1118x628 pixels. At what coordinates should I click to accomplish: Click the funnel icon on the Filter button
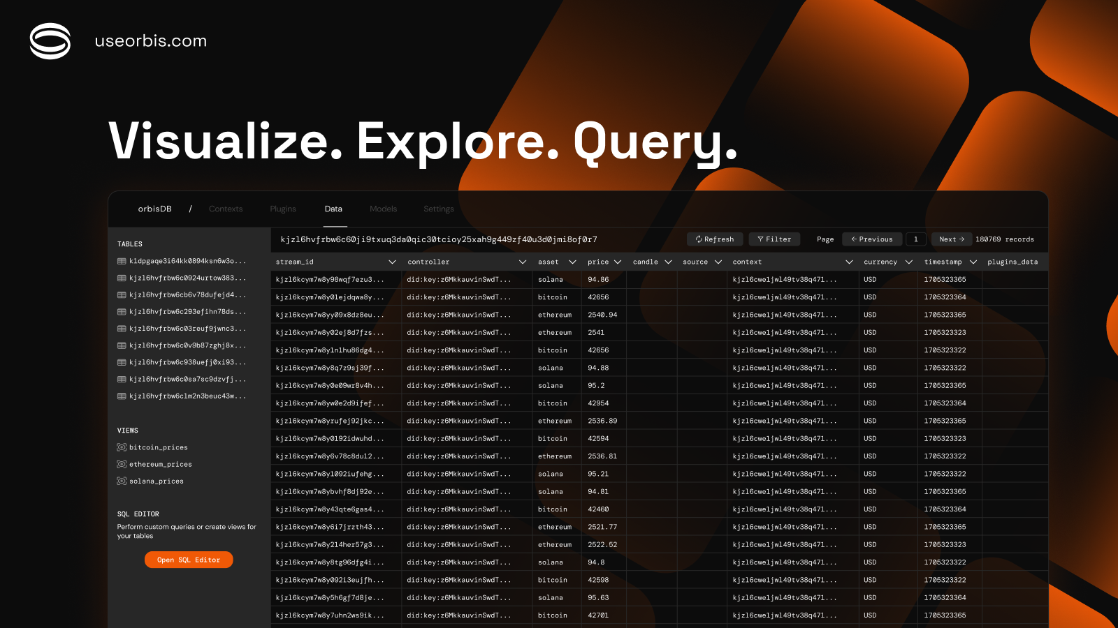point(760,239)
